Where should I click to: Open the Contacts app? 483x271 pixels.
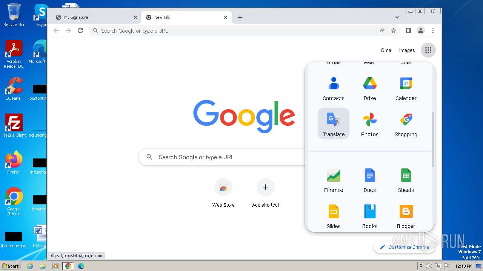tap(334, 88)
